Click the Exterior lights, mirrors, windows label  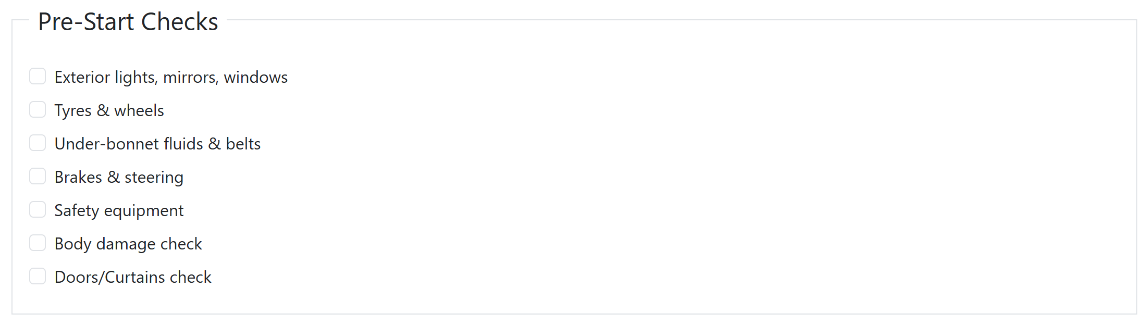171,77
